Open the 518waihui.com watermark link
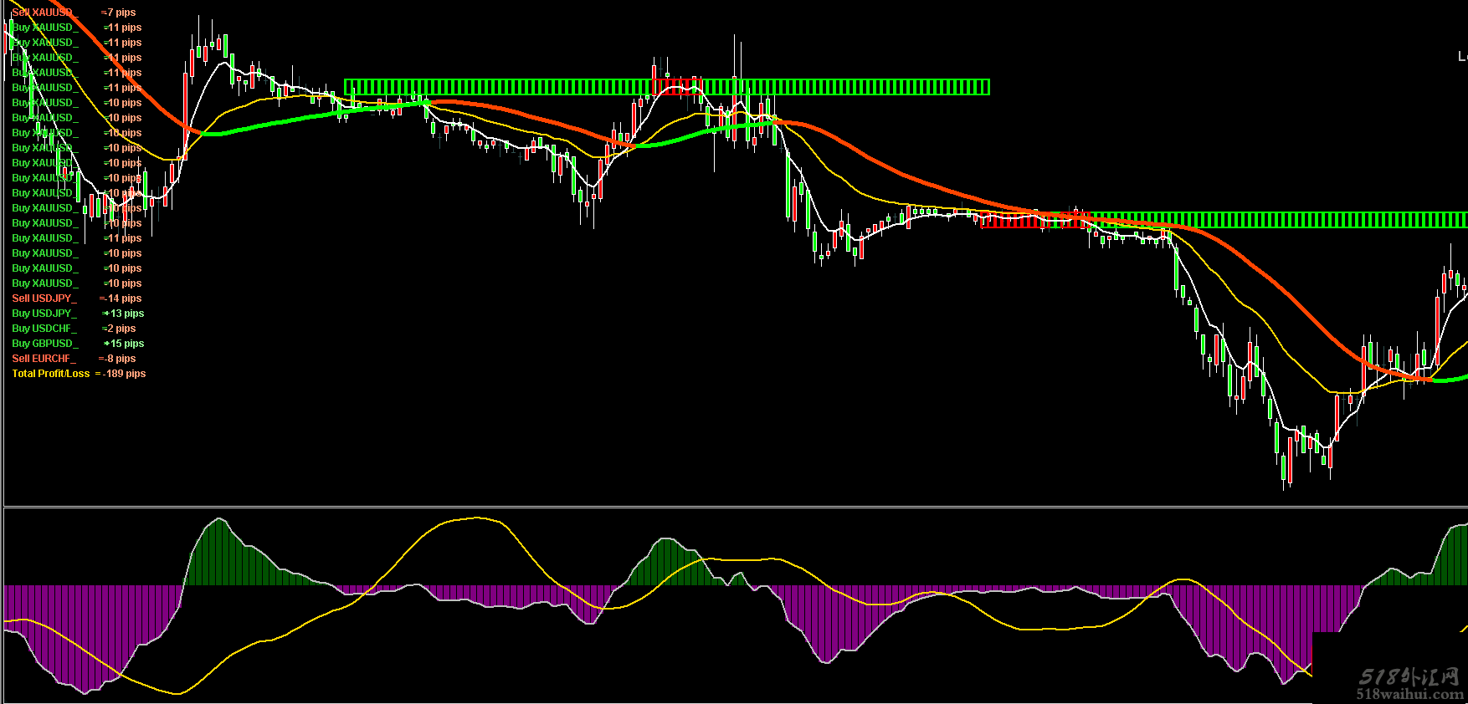 tap(1409, 693)
